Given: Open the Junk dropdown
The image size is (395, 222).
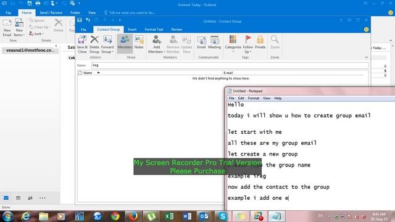Looking at the screenshot, I should (36, 33).
